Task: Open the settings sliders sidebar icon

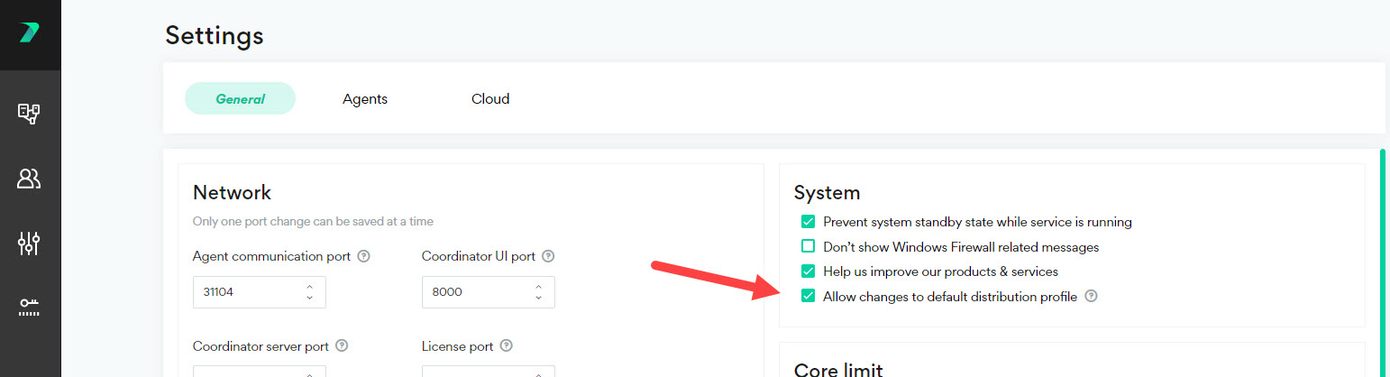Action: pos(29,243)
